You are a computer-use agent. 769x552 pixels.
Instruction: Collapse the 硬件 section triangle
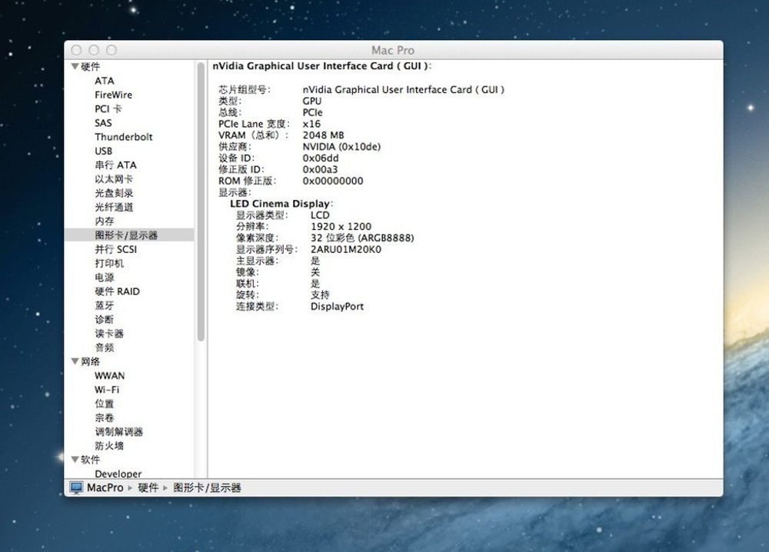click(x=75, y=66)
